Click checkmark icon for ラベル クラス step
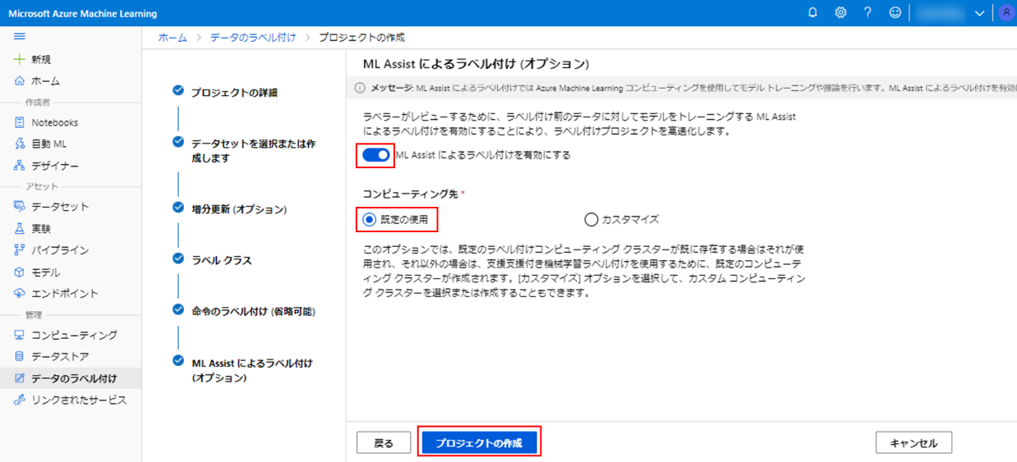The height and width of the screenshot is (462, 1017). tap(178, 258)
